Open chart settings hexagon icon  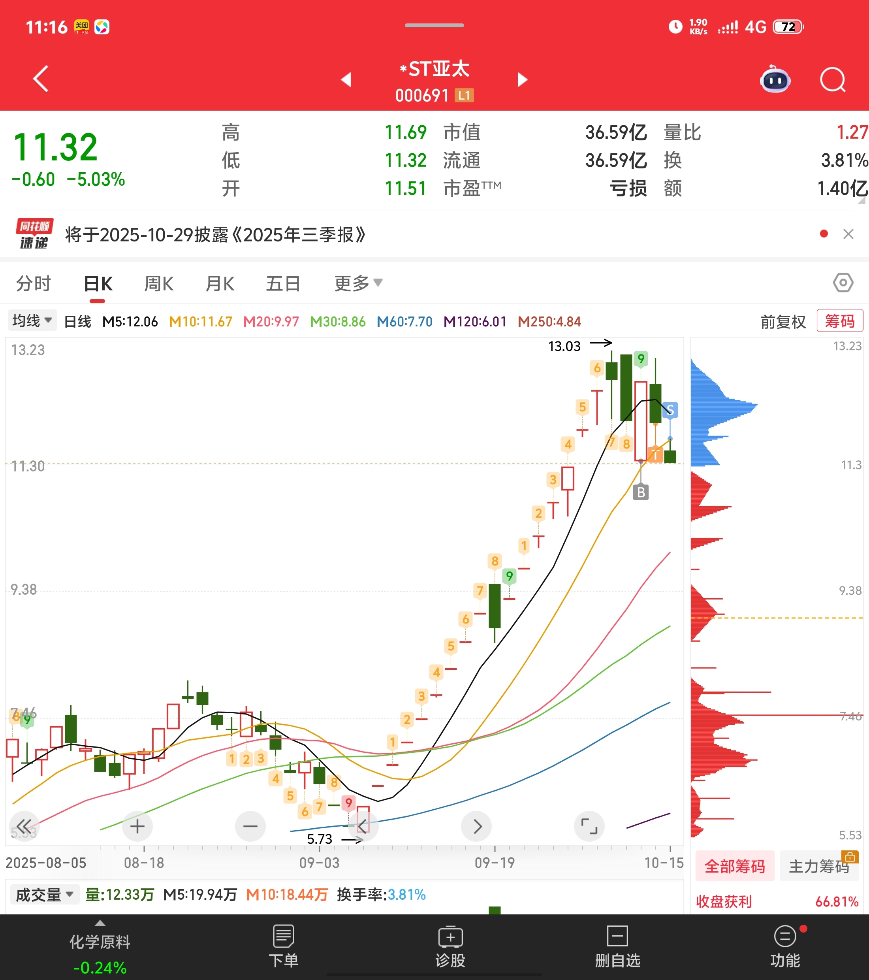pos(843,283)
